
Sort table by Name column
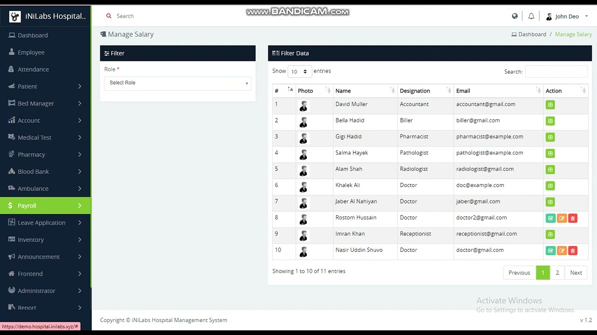pos(365,91)
